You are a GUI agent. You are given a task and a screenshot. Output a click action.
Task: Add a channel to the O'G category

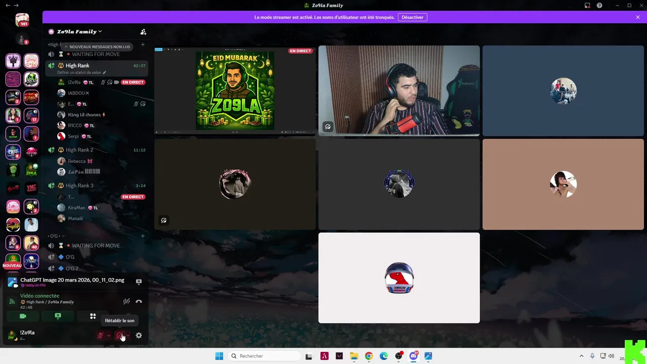[143, 236]
